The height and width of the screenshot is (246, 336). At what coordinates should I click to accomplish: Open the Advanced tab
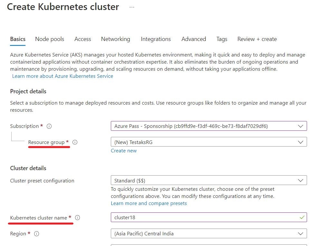click(193, 39)
